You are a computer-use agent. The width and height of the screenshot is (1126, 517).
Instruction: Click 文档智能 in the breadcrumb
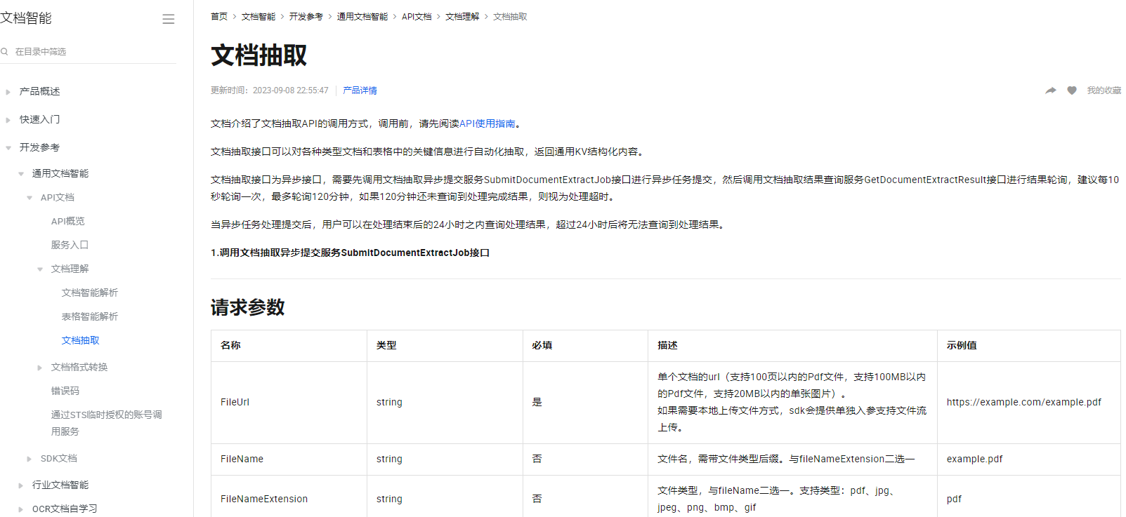(x=258, y=17)
